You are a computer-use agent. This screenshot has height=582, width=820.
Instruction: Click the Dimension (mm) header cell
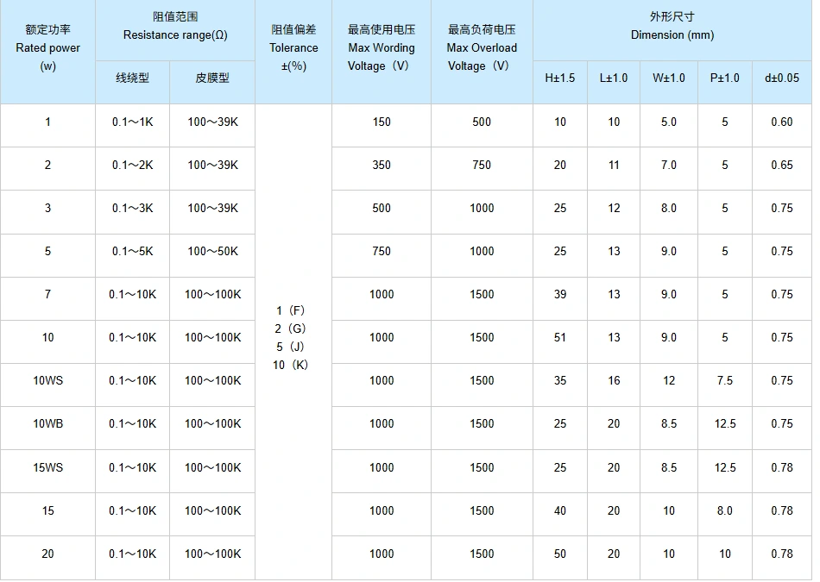coord(671,24)
